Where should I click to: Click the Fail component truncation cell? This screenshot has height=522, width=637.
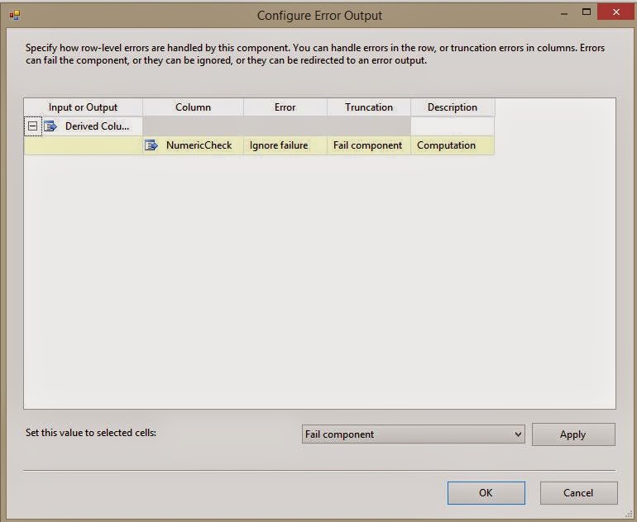click(369, 145)
